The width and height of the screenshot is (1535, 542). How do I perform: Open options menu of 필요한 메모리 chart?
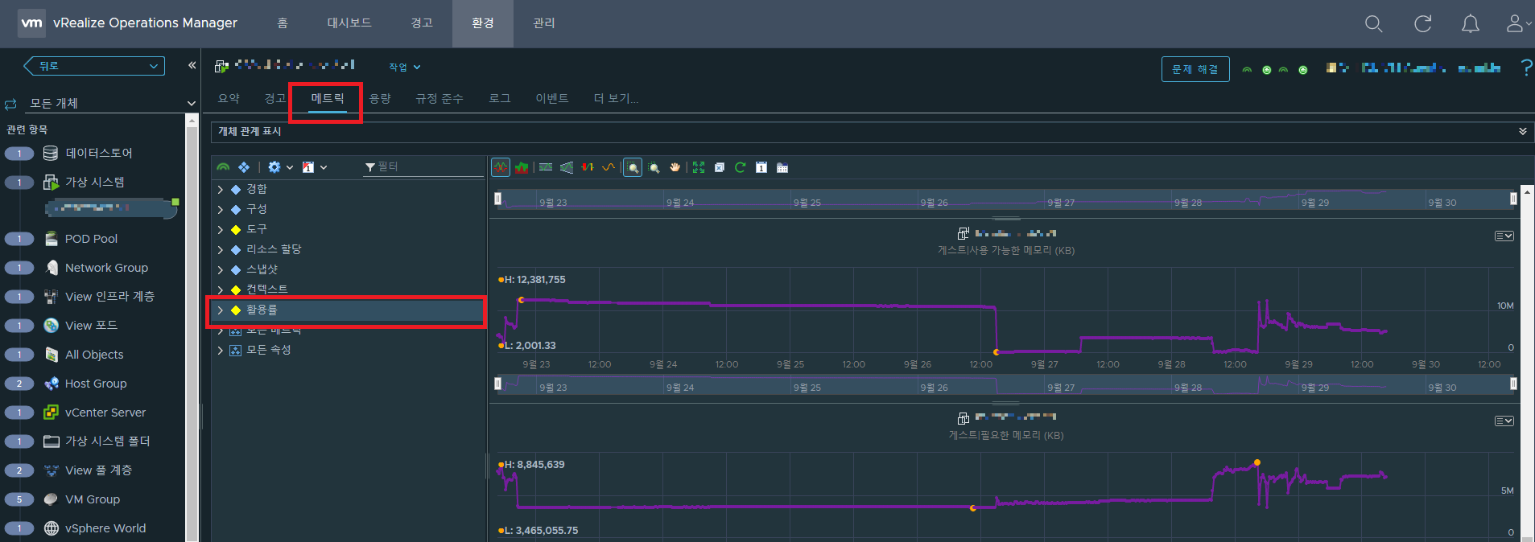[x=1504, y=421]
